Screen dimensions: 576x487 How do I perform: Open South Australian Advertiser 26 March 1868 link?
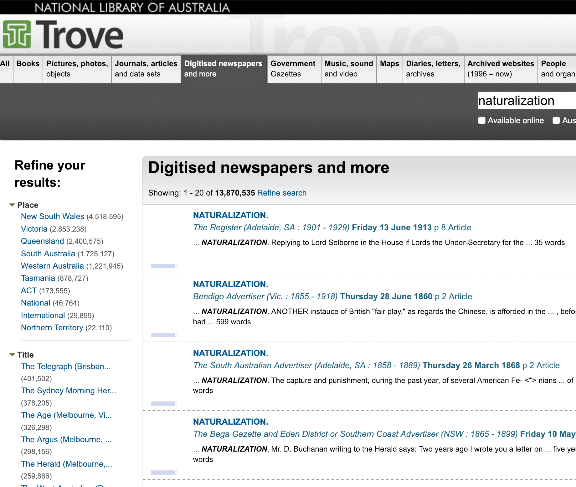click(376, 365)
